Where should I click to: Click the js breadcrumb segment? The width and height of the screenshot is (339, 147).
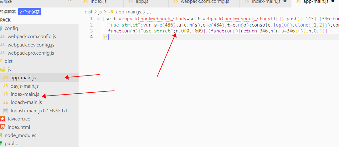coord(100,12)
